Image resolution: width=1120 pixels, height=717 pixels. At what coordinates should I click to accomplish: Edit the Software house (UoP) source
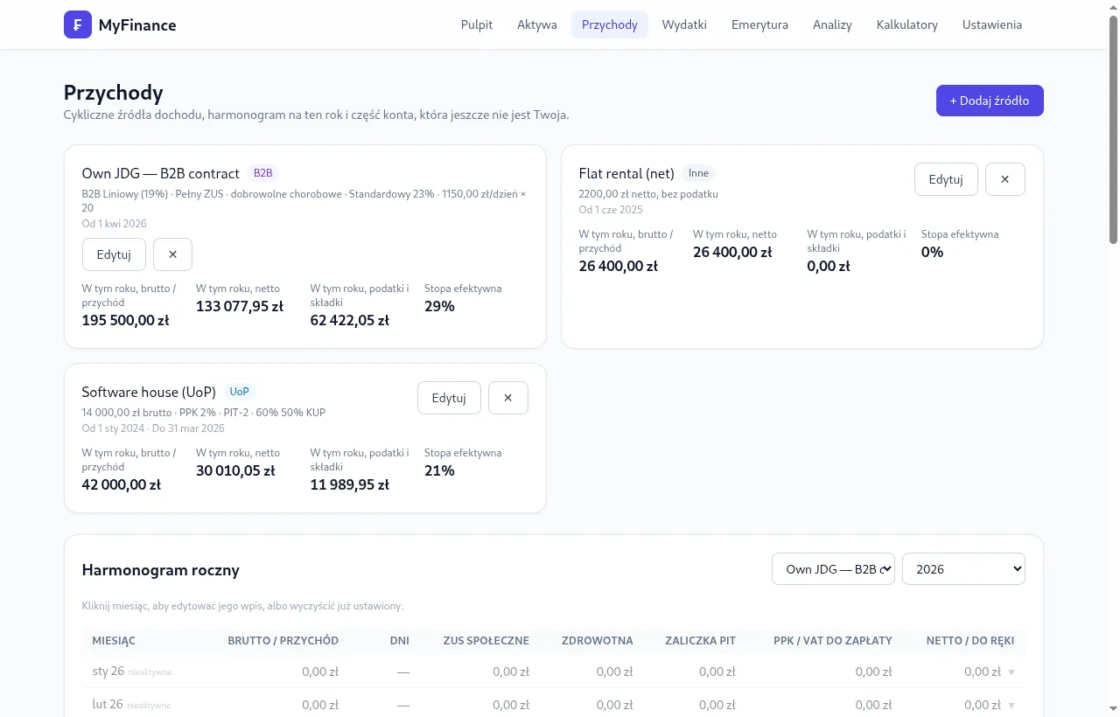(x=449, y=398)
